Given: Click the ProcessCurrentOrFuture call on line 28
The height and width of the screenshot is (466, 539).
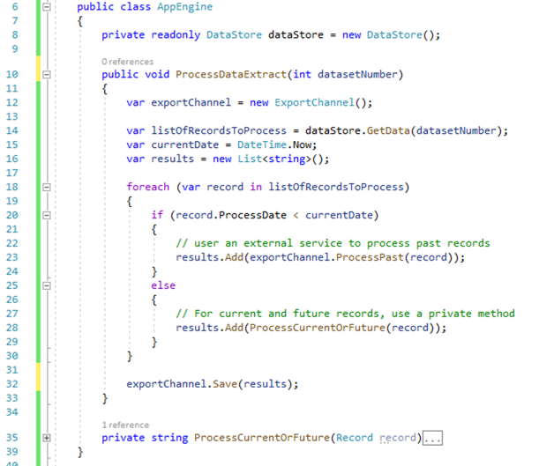Looking at the screenshot, I should [318, 328].
